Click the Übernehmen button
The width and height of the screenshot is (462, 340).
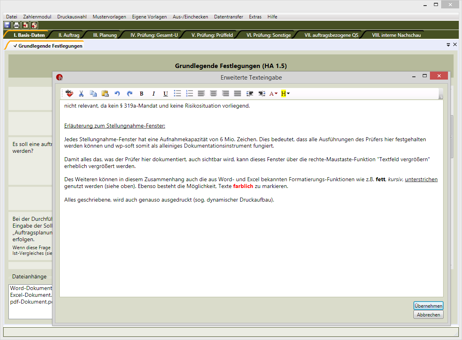428,306
